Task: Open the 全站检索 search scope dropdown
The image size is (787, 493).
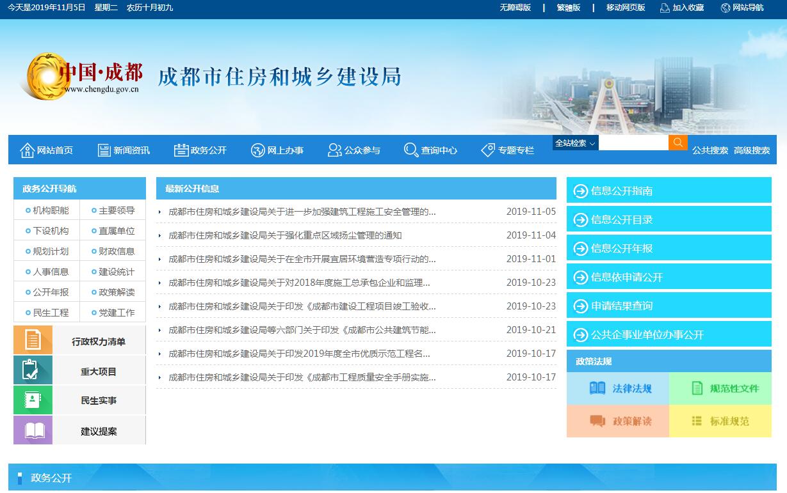Action: point(575,143)
